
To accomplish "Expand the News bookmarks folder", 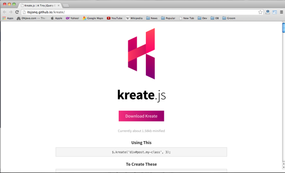I will 152,18.
